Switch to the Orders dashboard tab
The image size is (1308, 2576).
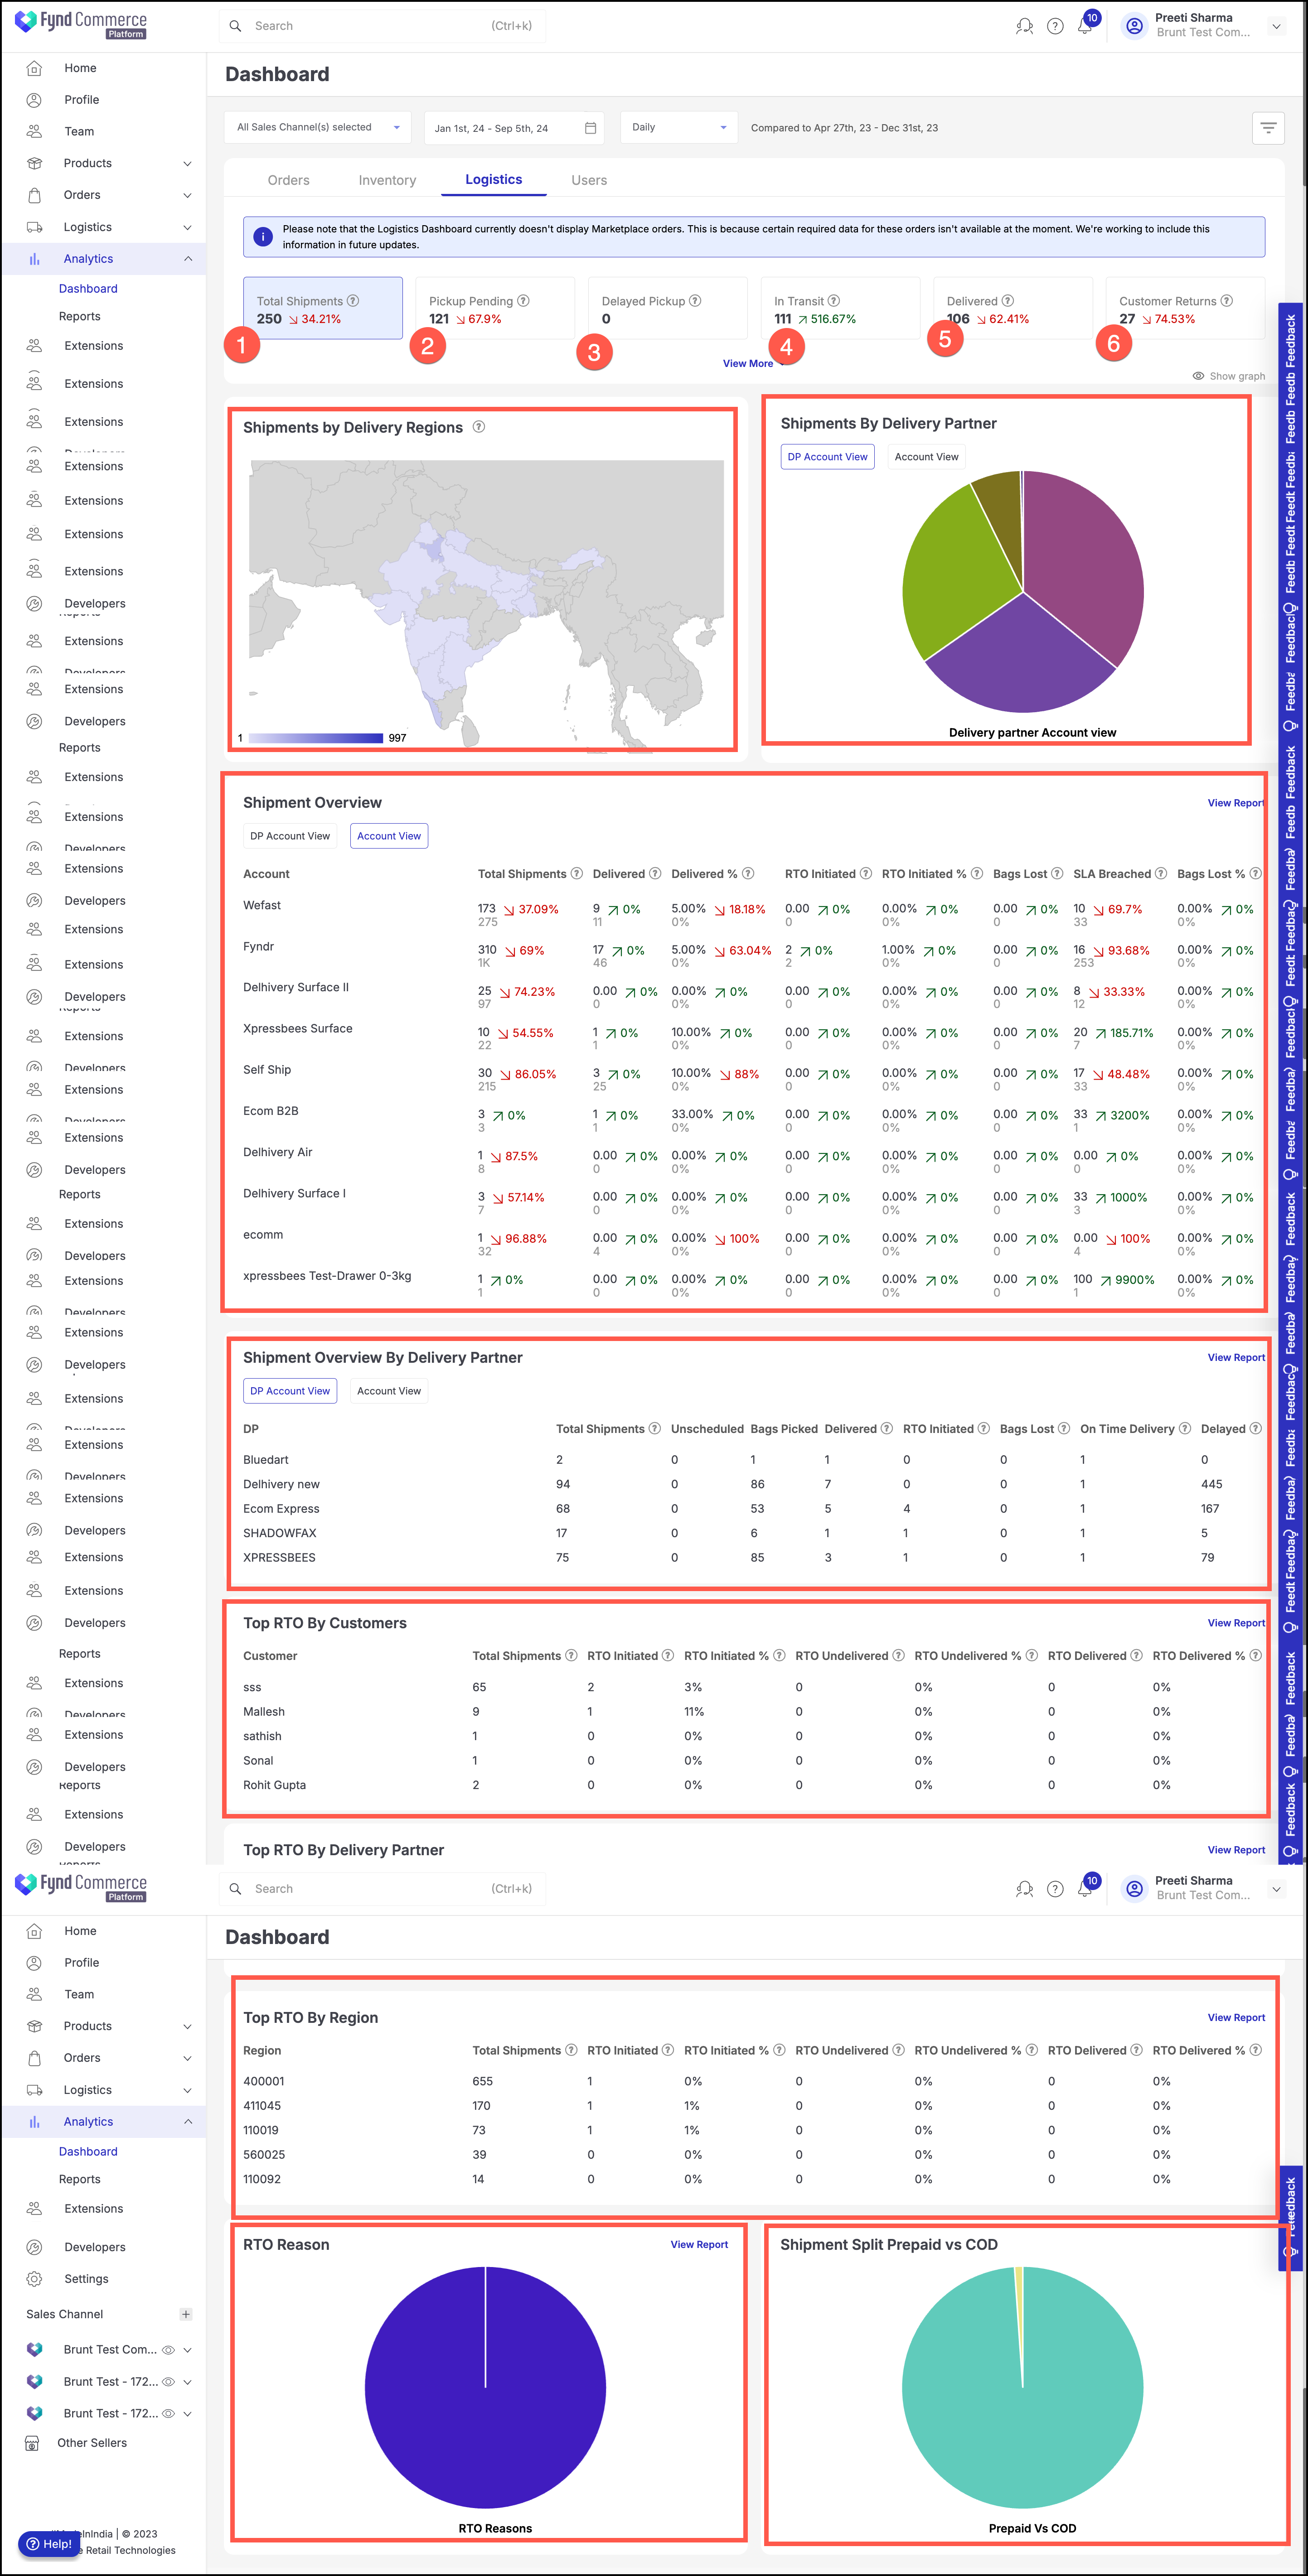[x=288, y=180]
